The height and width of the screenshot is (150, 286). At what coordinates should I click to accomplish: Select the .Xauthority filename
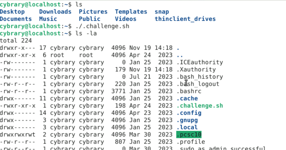pyautogui.click(x=196, y=69)
